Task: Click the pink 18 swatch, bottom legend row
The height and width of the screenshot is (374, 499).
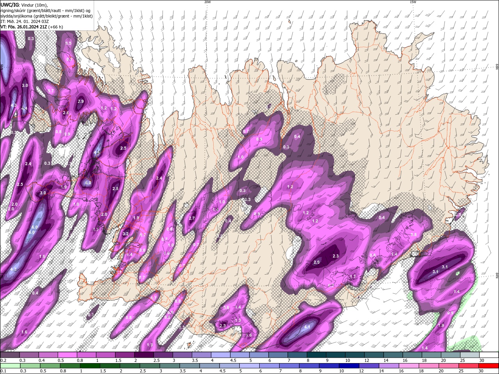Action: [x=428, y=366]
